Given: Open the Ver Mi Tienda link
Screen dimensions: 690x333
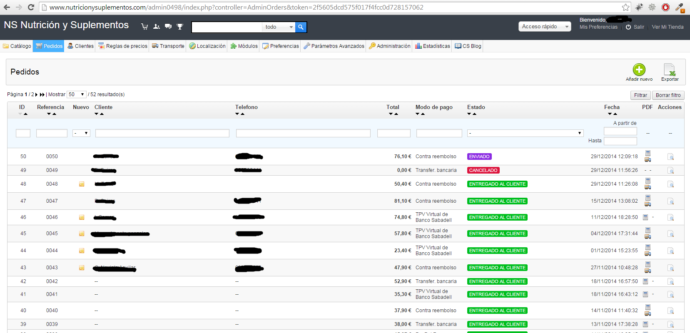Looking at the screenshot, I should click(668, 27).
